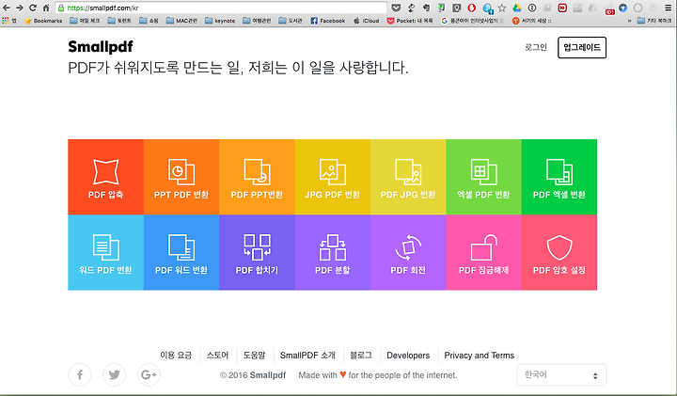677x396 pixels.
Task: Open the PDF JPG 변환 tile
Action: (x=408, y=177)
